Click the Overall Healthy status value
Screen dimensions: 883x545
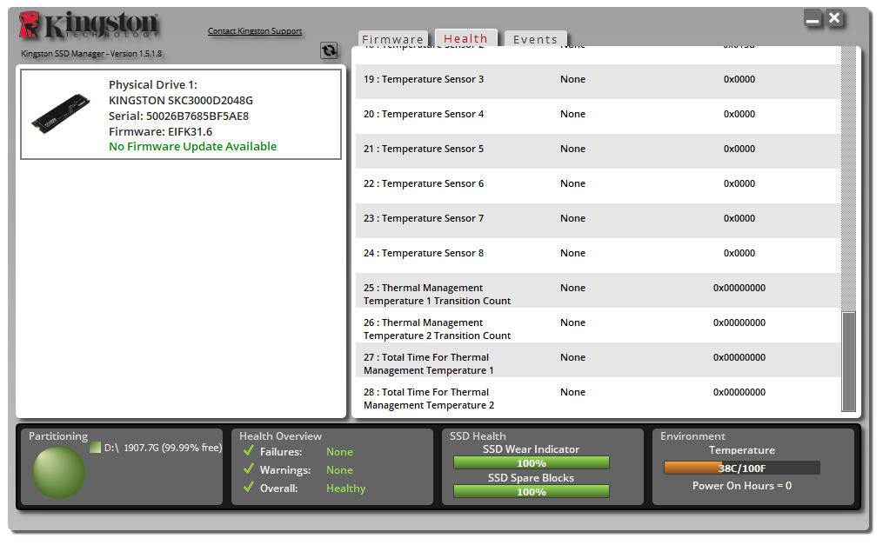point(345,489)
